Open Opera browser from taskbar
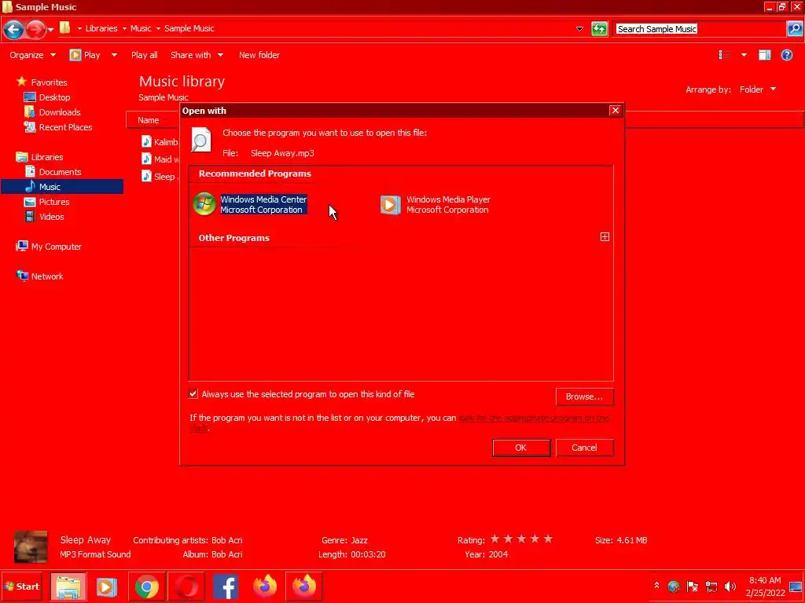 186,587
